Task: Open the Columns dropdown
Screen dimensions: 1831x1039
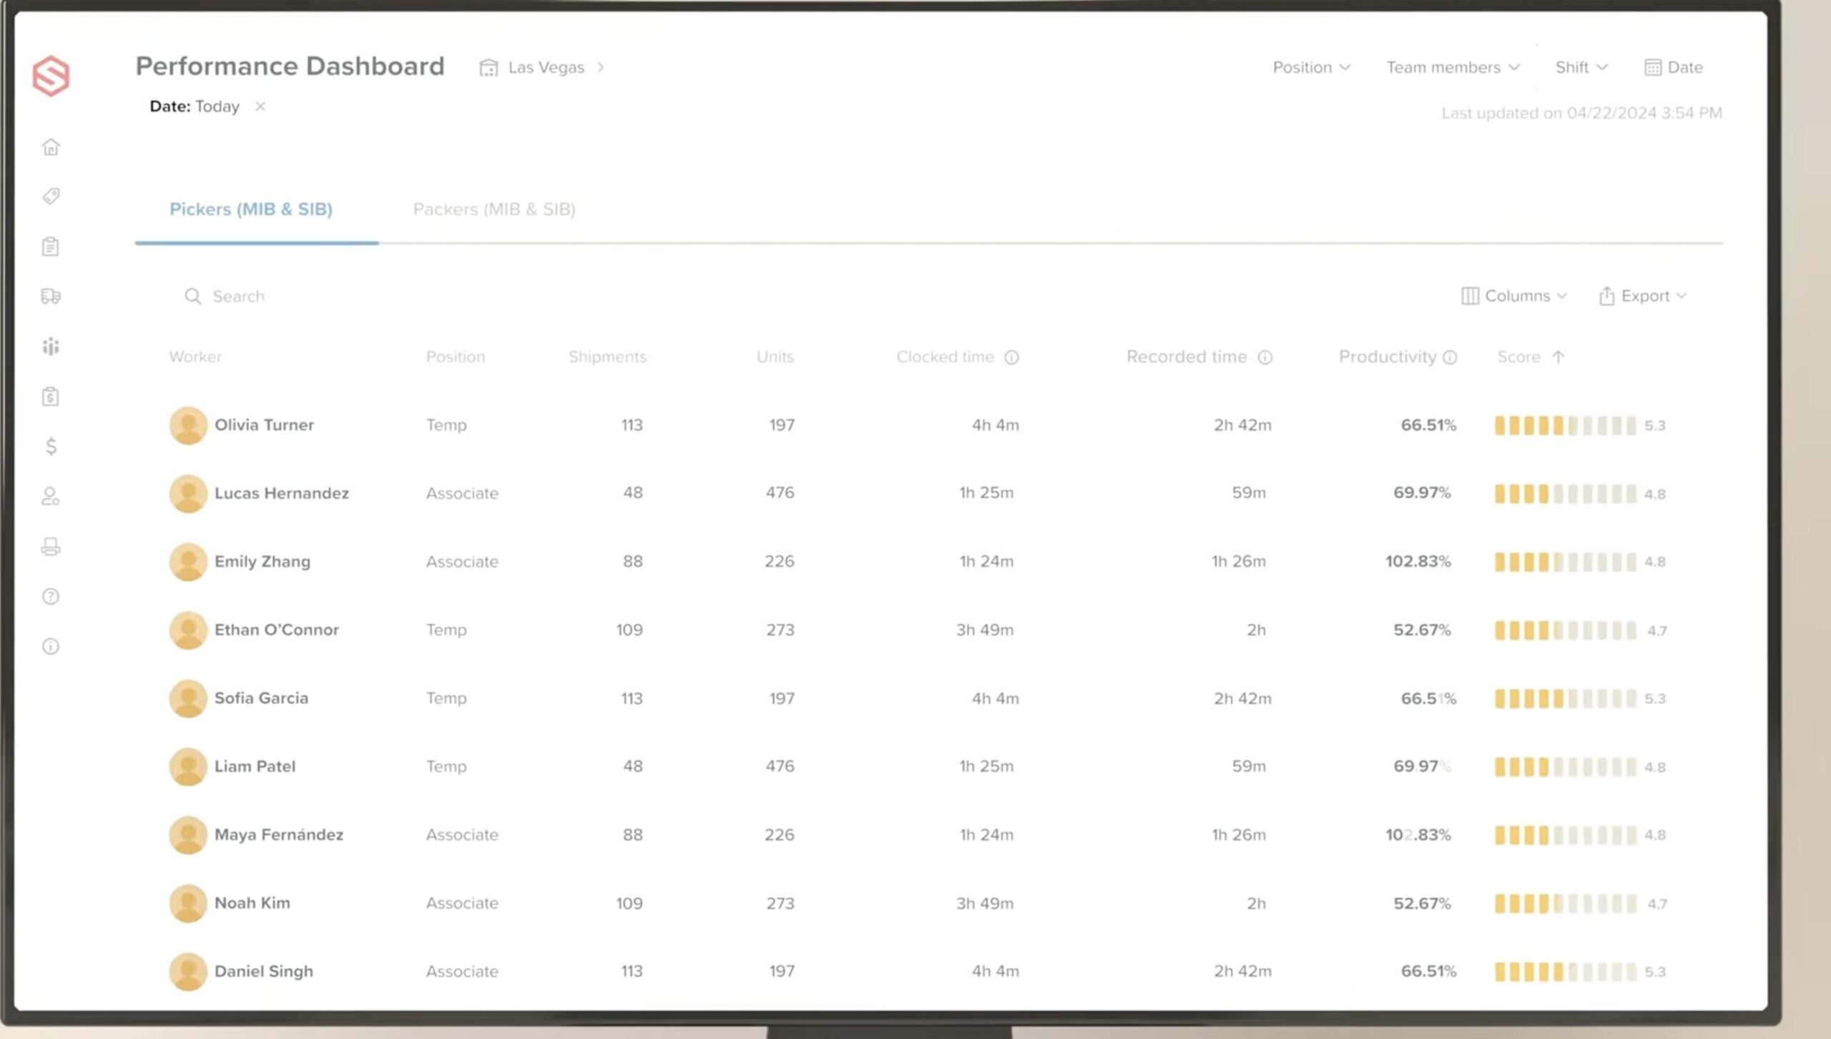Action: click(x=1514, y=296)
